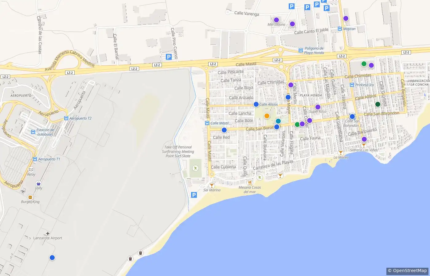
Task: Click the blue marker below the teal marker
Action: (x=277, y=127)
